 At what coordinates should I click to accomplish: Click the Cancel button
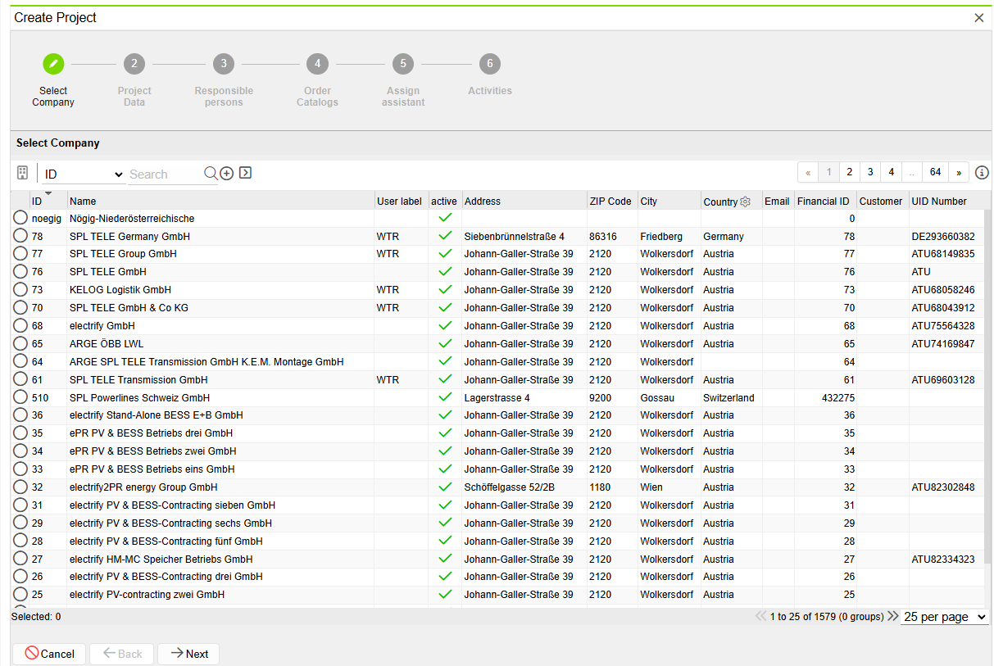pyautogui.click(x=50, y=654)
